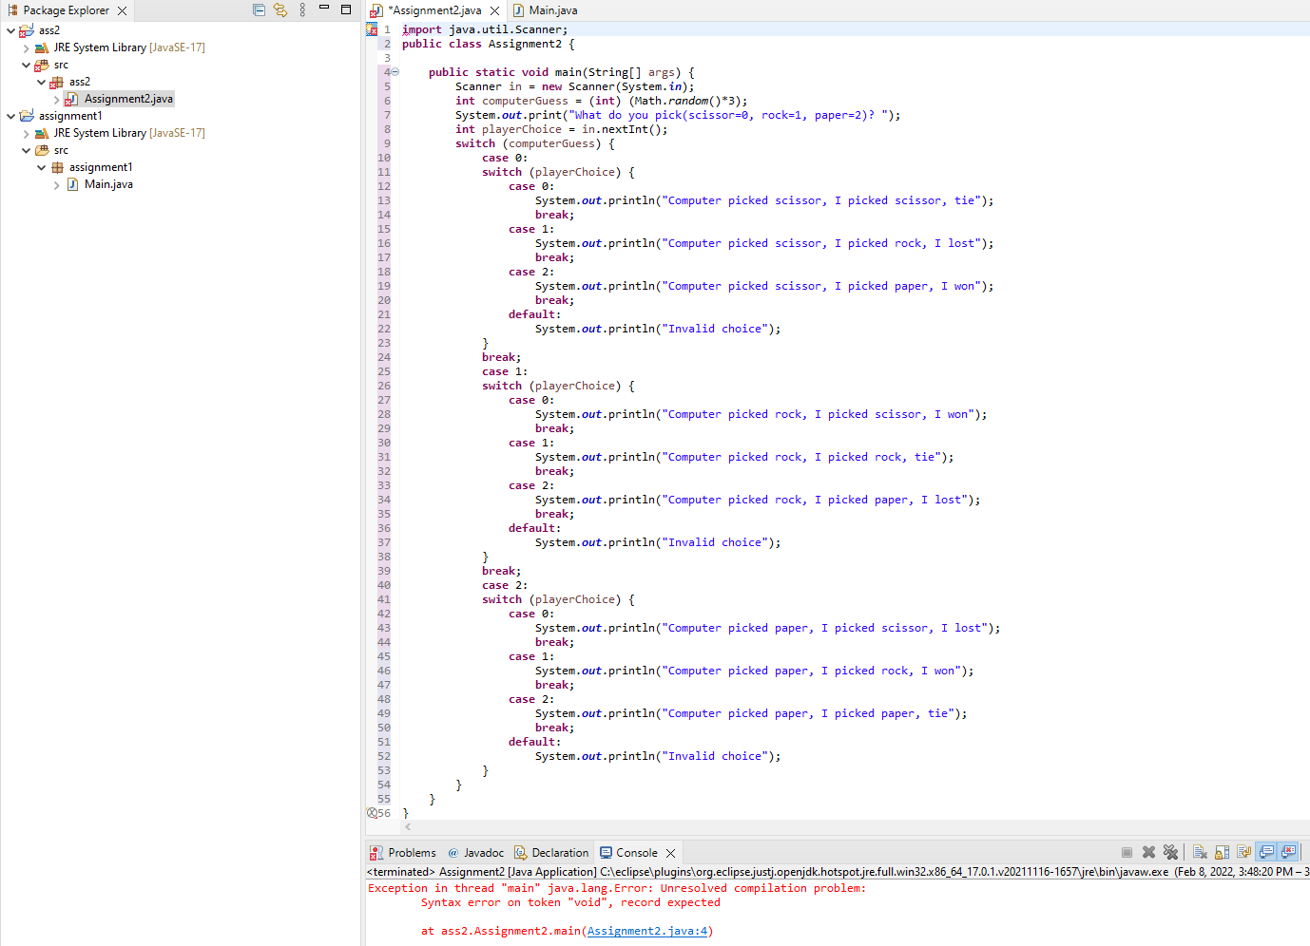This screenshot has width=1310, height=946.
Task: Collapse All in Package Explorer
Action: click(x=259, y=9)
